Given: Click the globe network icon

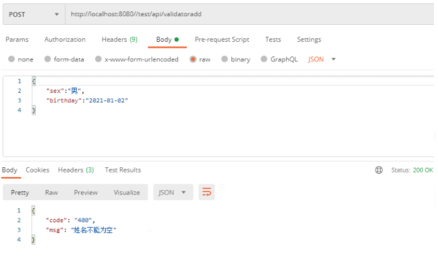Looking at the screenshot, I should pyautogui.click(x=379, y=170).
